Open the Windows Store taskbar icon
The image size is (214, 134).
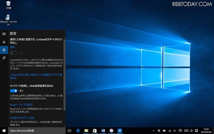[95, 131]
